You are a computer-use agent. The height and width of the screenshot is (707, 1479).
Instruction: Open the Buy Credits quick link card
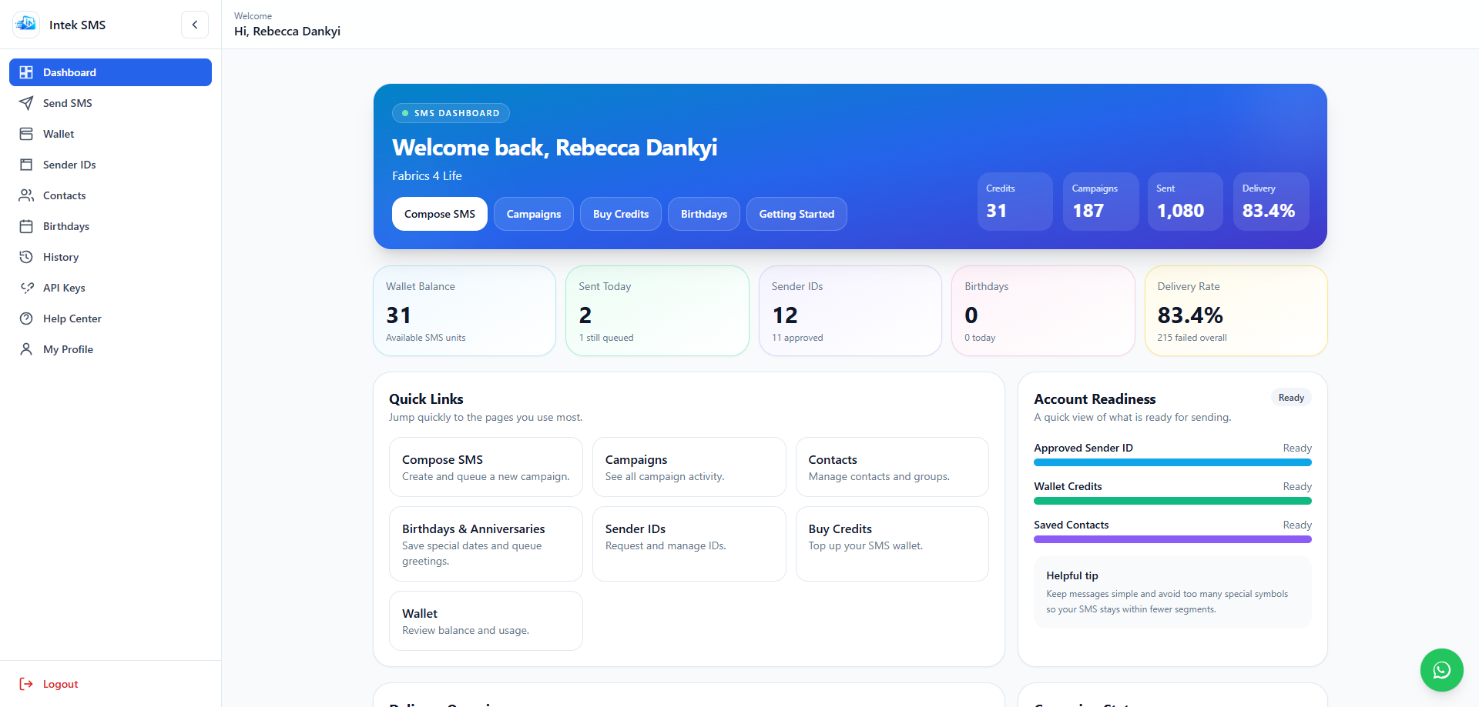point(892,544)
